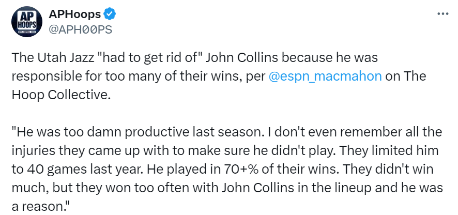The image size is (458, 215).
Task: Open the three-dot more options menu
Action: pyautogui.click(x=442, y=14)
